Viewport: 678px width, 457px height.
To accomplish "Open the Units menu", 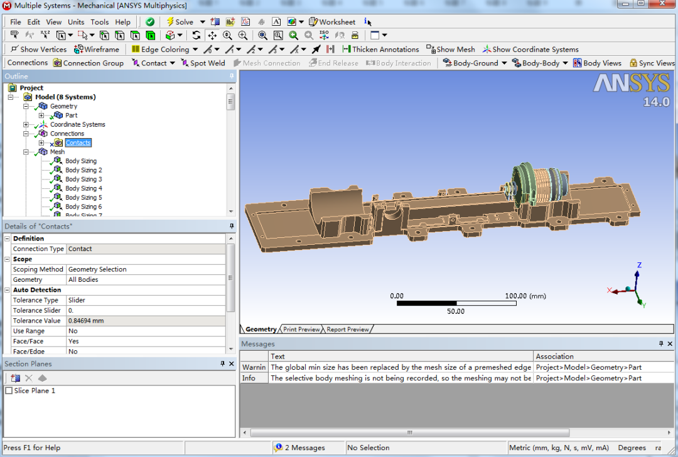I will click(x=75, y=21).
